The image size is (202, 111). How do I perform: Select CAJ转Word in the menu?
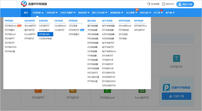point(60,26)
